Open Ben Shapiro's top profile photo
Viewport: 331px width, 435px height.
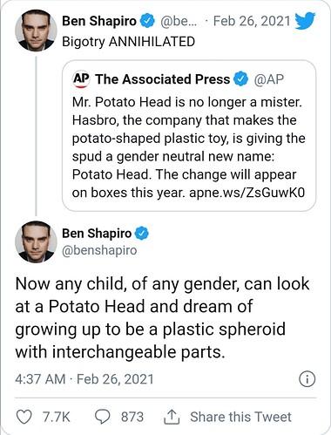(36, 31)
